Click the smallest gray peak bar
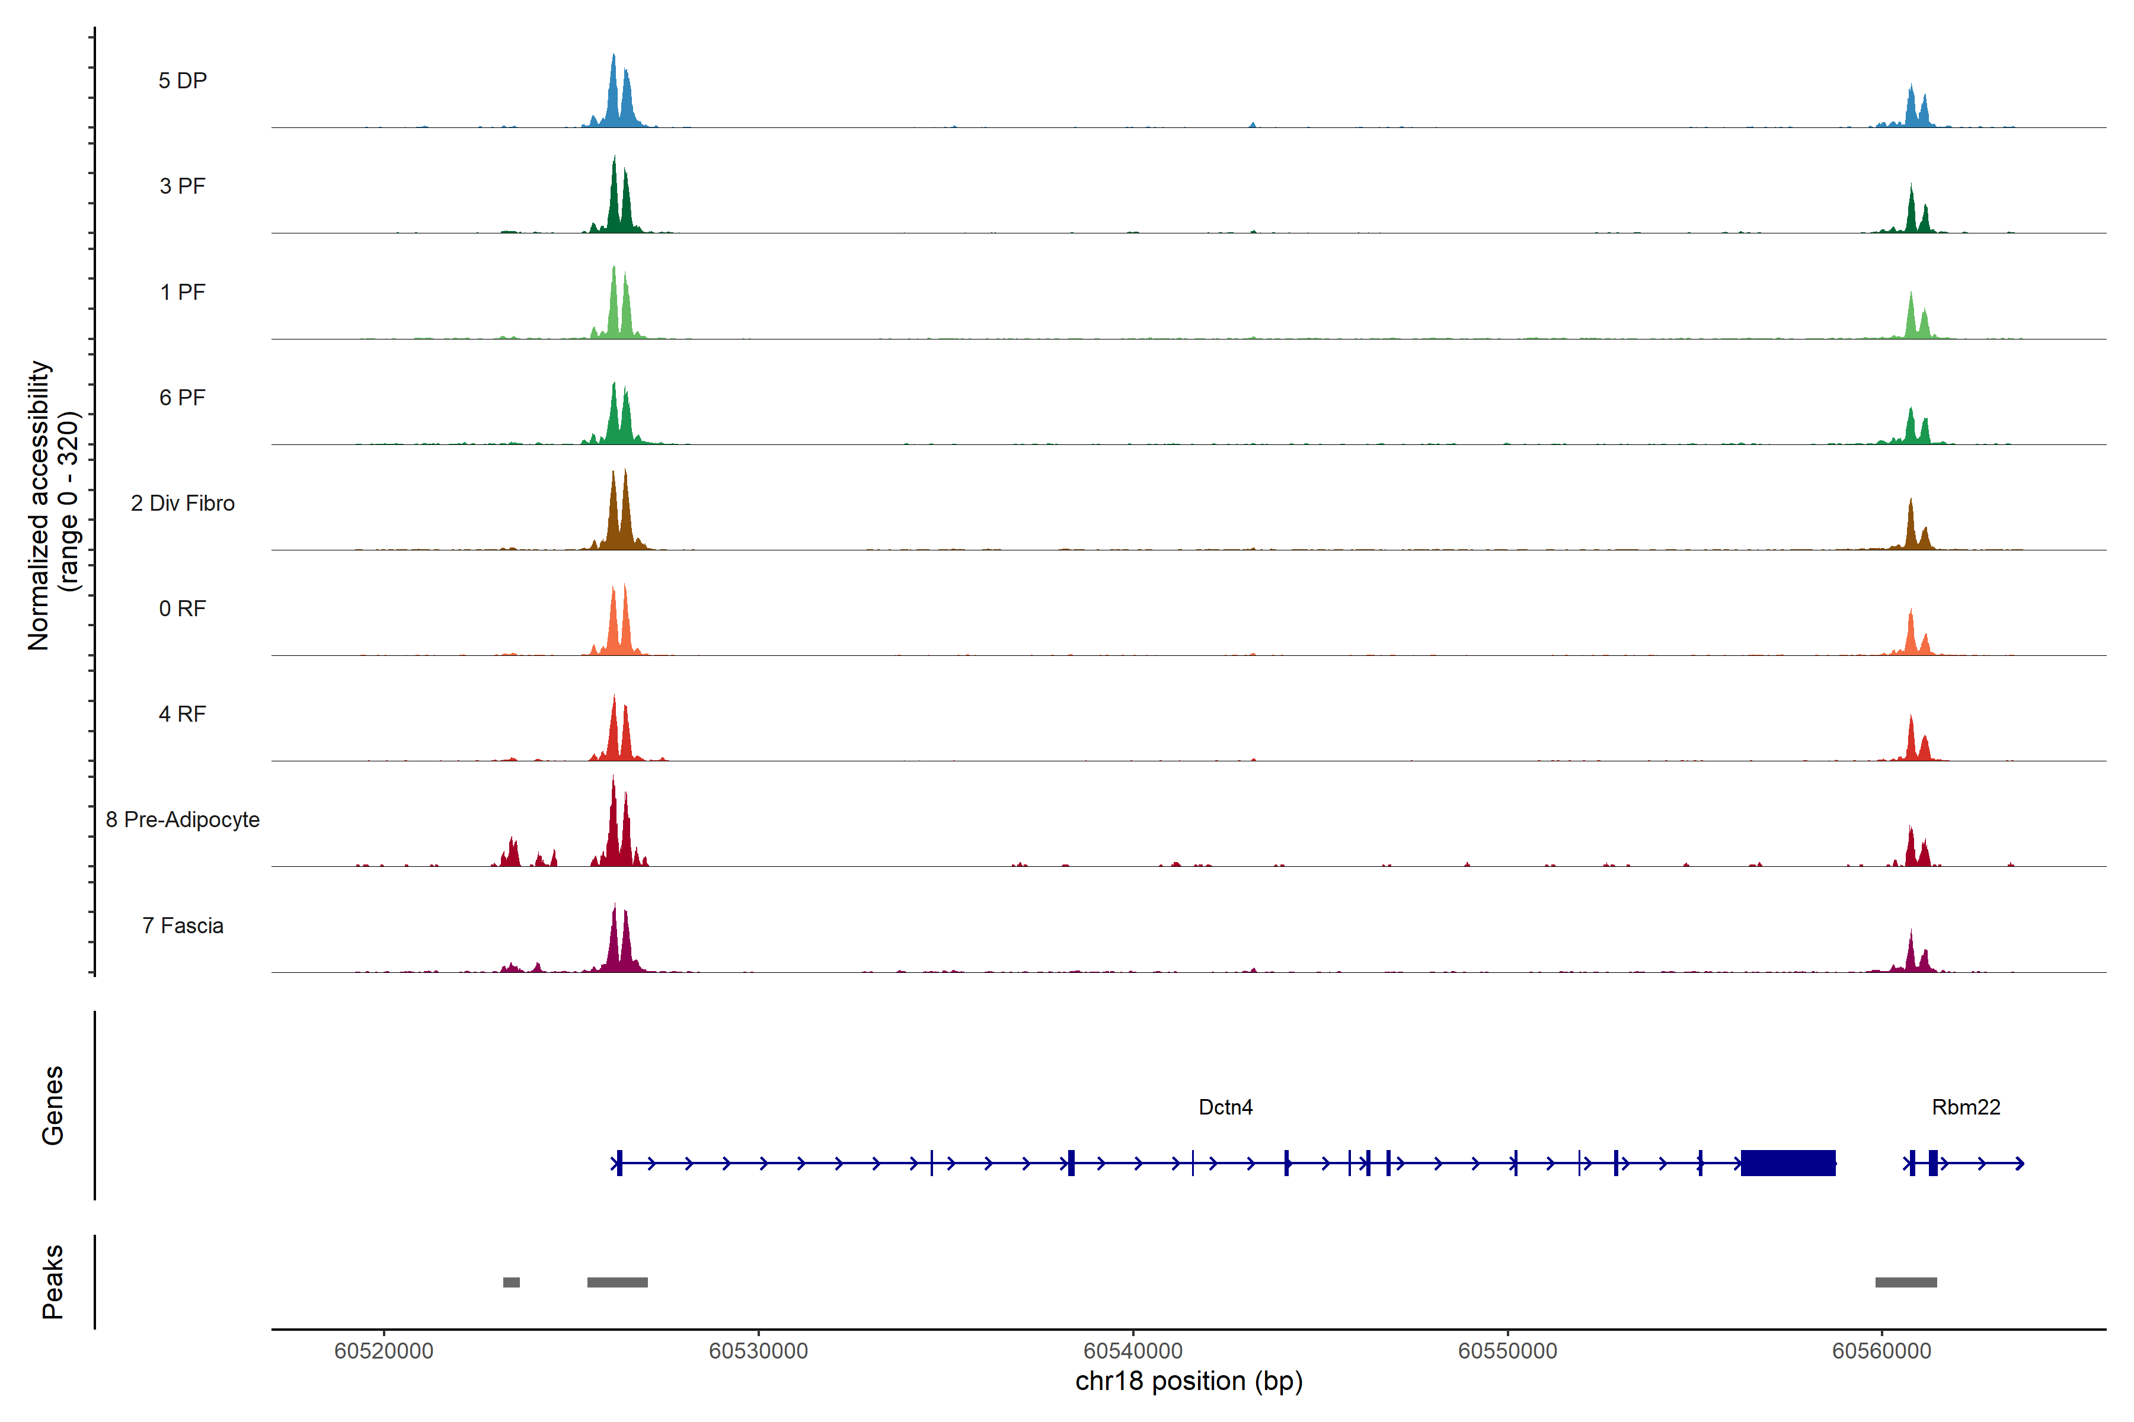Screen dimensions: 2134x1422 pos(512,1282)
